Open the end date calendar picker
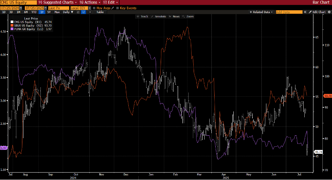This screenshot has width=332, height=180. (x=45, y=8)
